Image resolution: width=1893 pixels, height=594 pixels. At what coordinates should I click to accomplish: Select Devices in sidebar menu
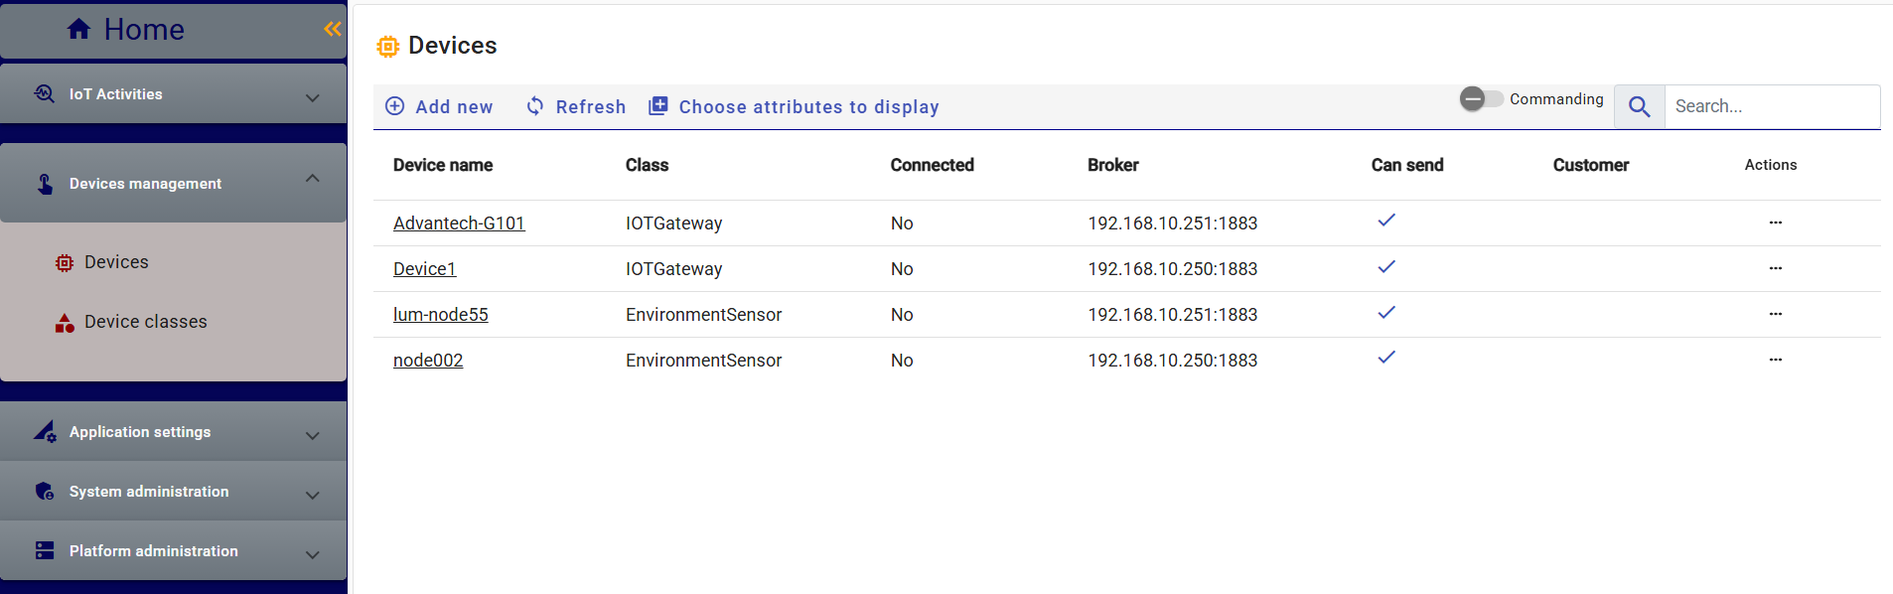click(116, 262)
